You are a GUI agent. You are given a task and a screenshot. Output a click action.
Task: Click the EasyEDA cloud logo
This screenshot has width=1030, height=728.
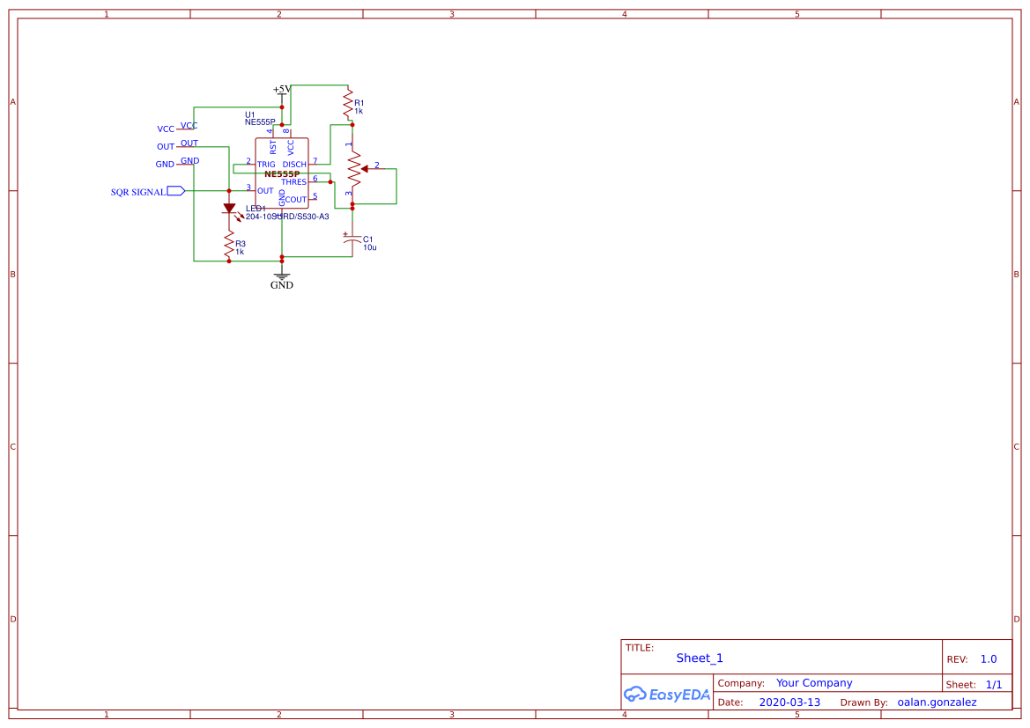(x=638, y=695)
